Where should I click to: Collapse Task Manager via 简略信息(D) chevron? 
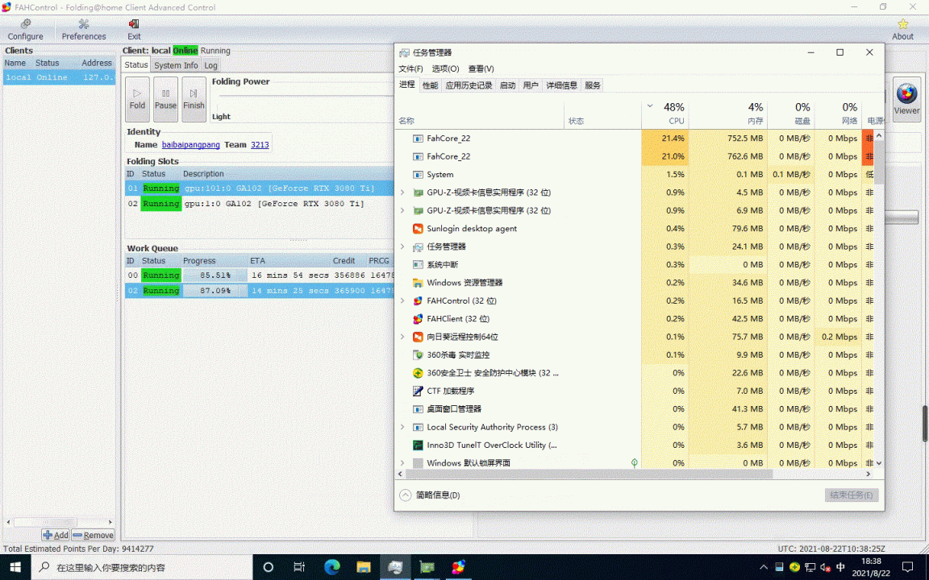pos(406,495)
